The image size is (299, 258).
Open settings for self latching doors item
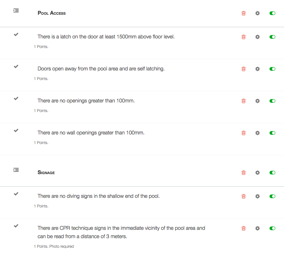click(x=257, y=69)
